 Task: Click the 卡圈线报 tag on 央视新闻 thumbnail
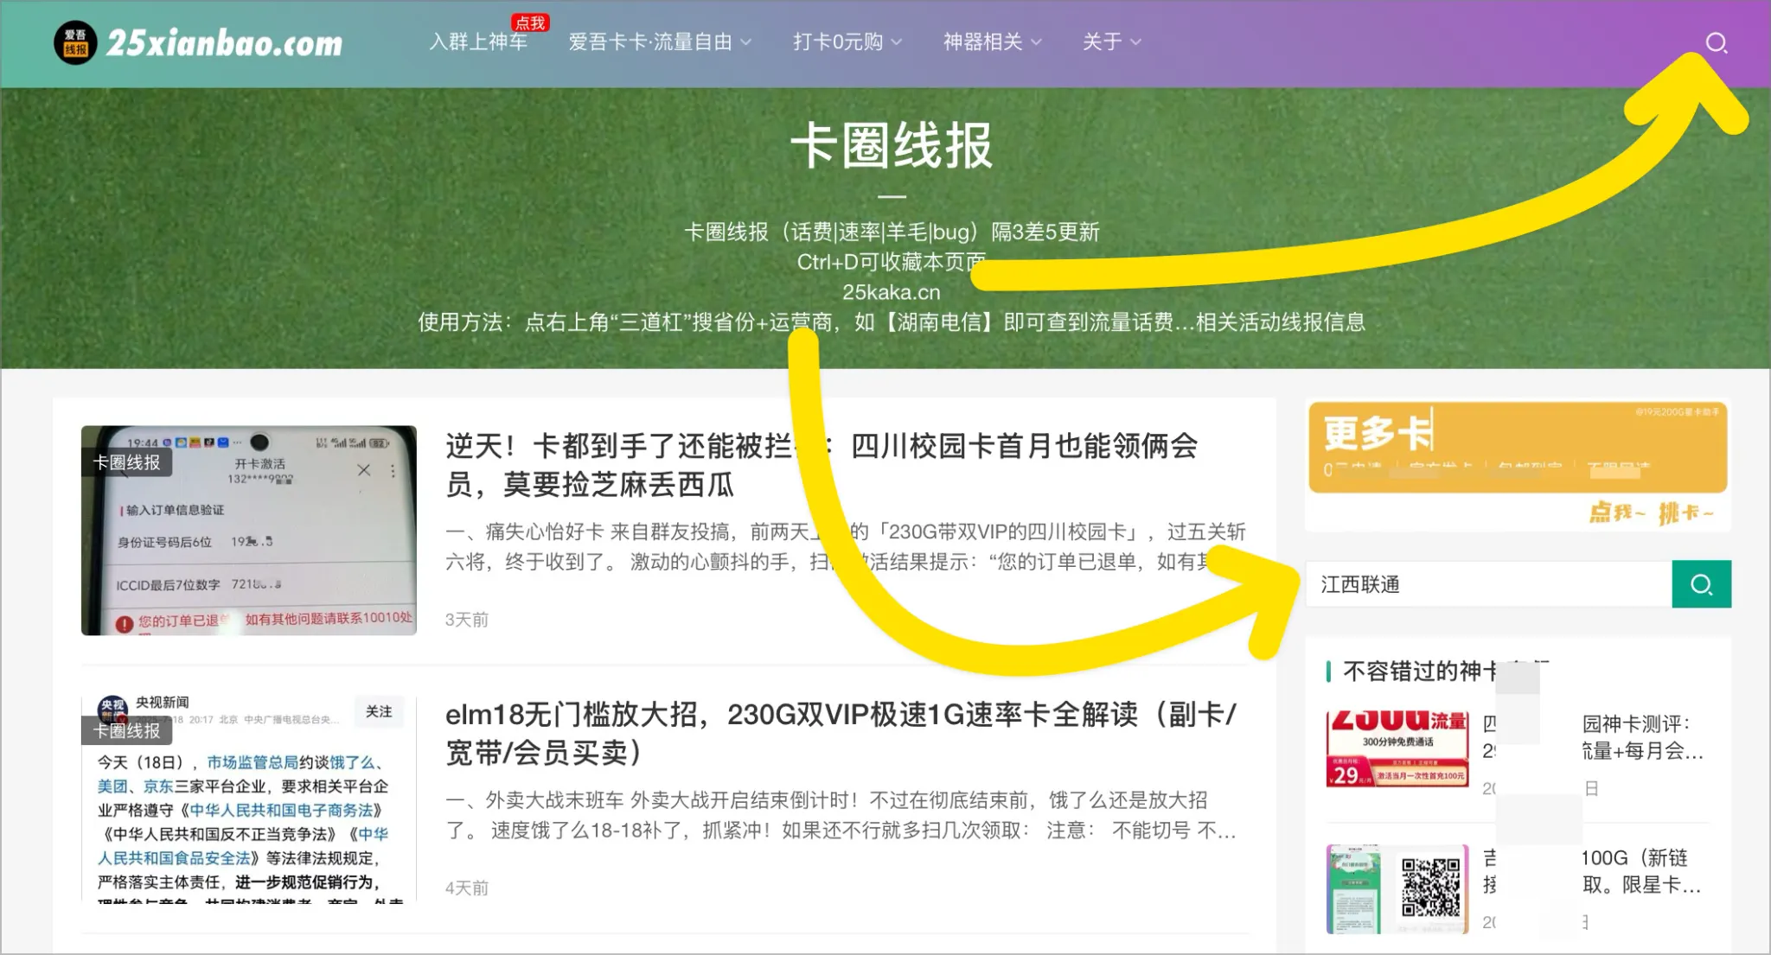(x=127, y=730)
